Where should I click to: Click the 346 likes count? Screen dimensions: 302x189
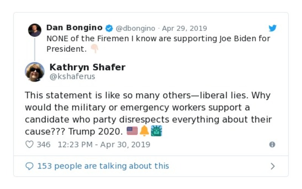coord(43,145)
